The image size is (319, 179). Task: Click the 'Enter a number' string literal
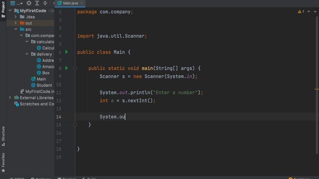coord(175,92)
